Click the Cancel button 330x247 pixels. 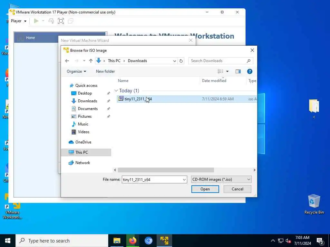[238, 189]
